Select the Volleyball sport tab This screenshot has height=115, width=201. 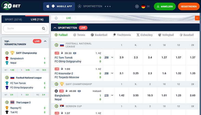[x=166, y=35]
